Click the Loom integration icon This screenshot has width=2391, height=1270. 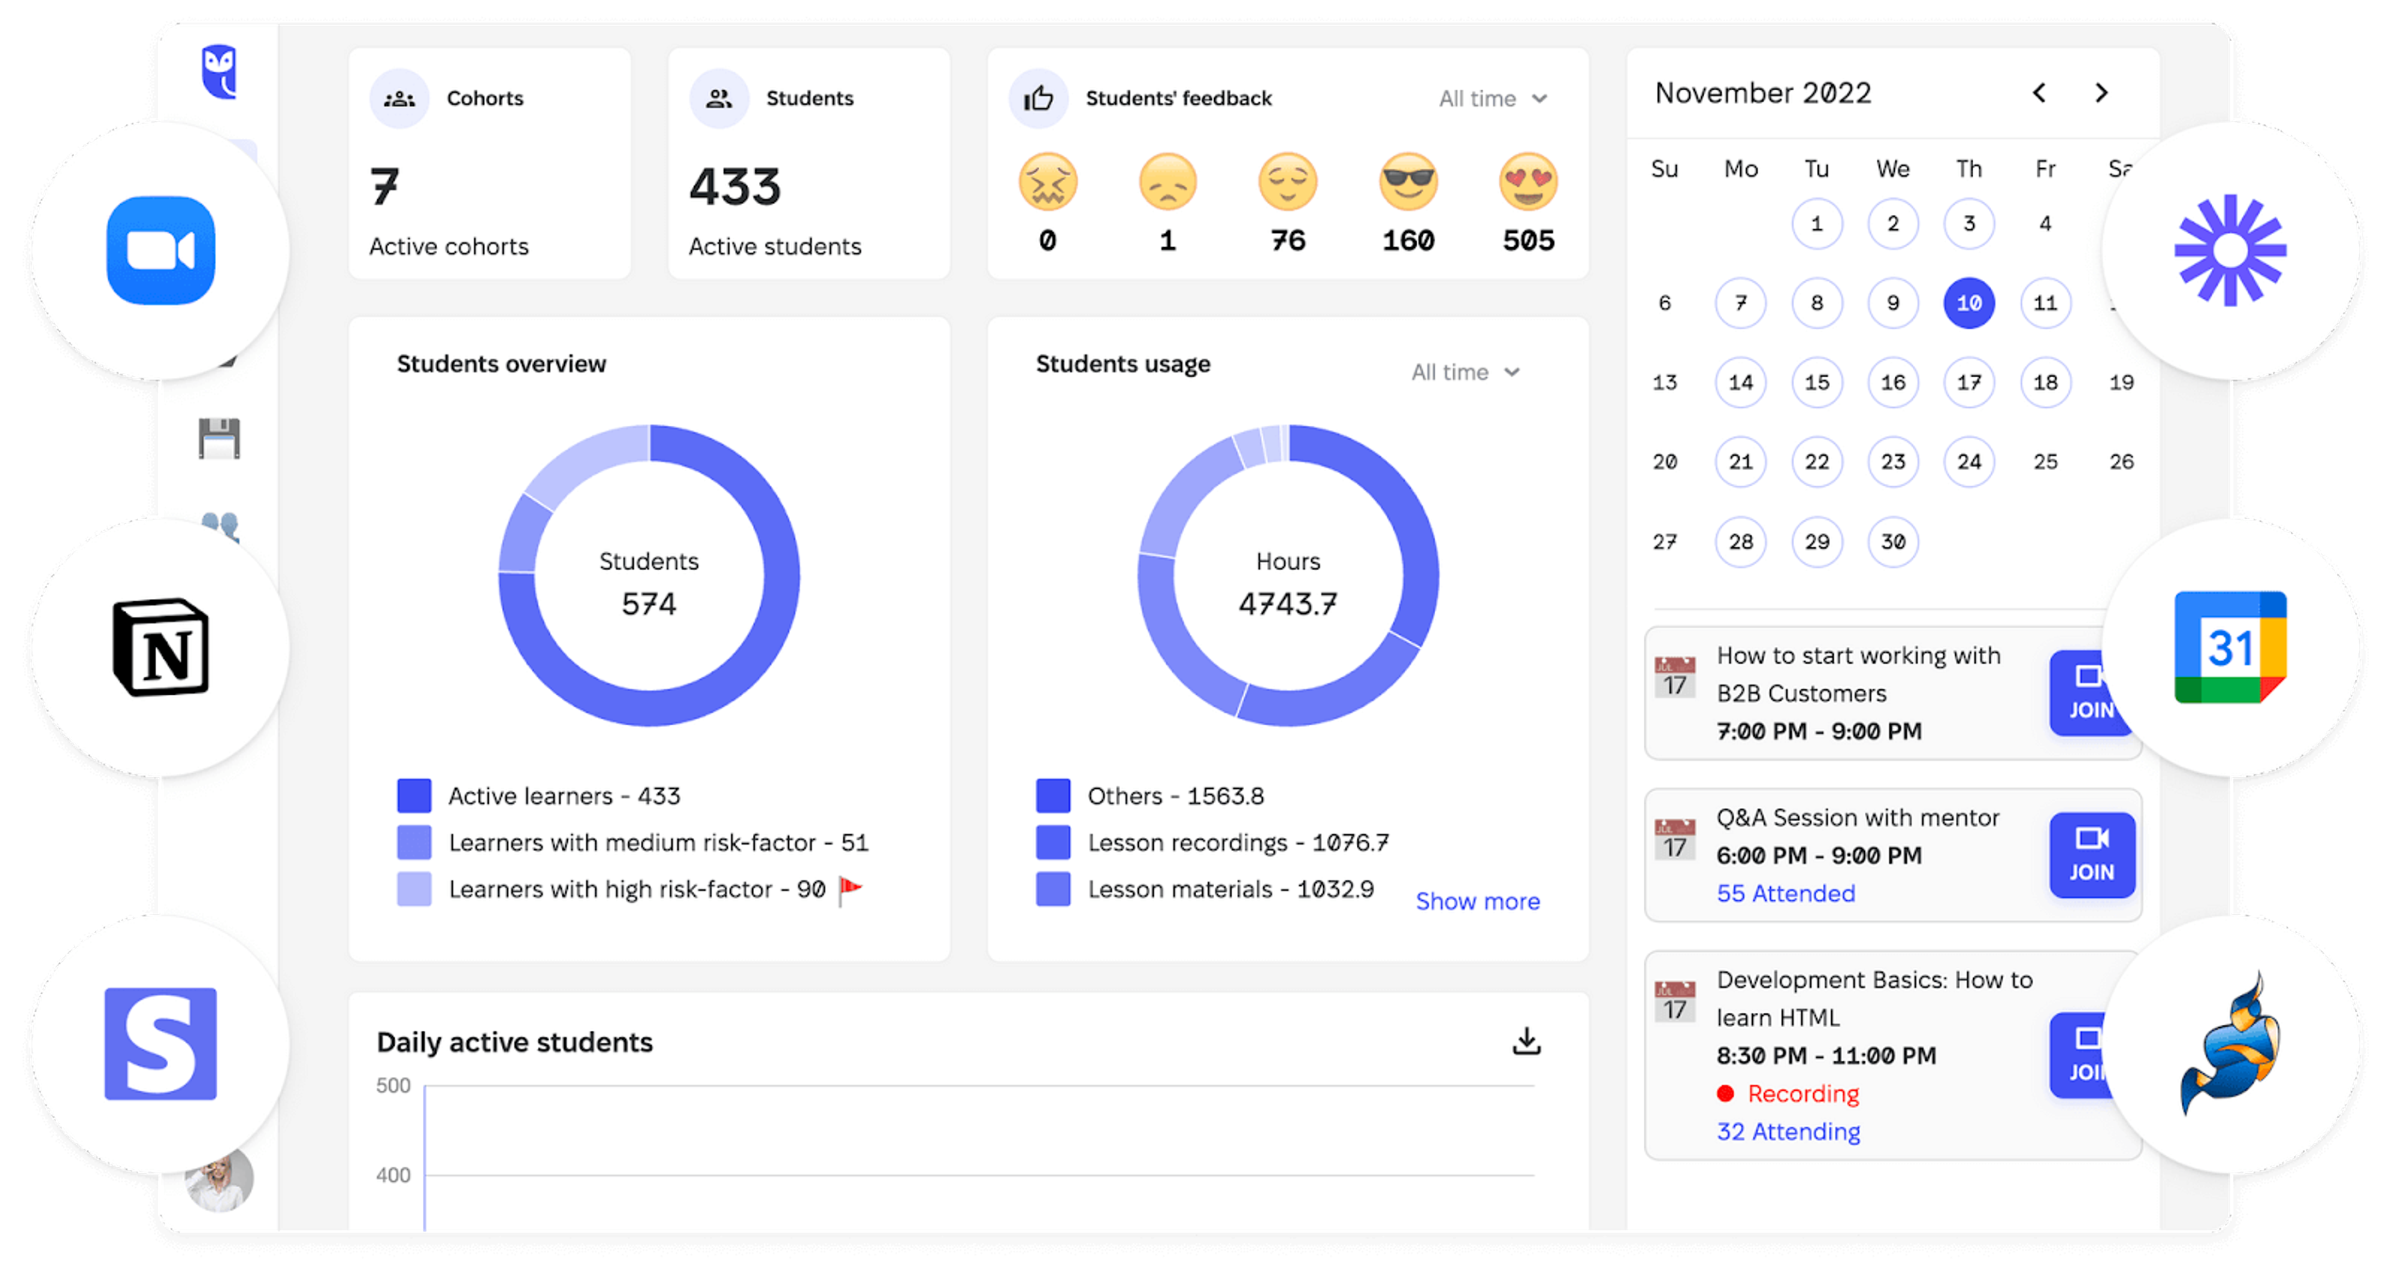coord(2230,250)
